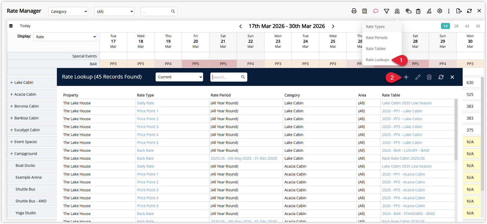Switch to 14 day view
This screenshot has height=224, width=487.
point(445,26)
